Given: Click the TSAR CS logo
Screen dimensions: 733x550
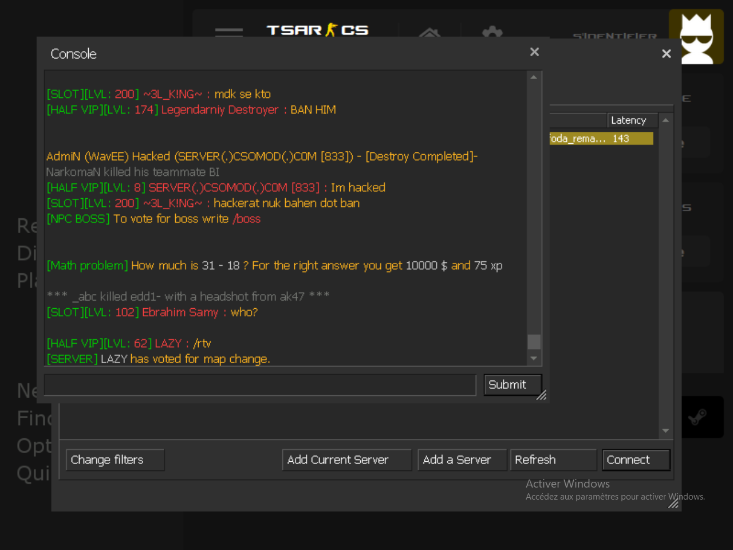Looking at the screenshot, I should [317, 30].
